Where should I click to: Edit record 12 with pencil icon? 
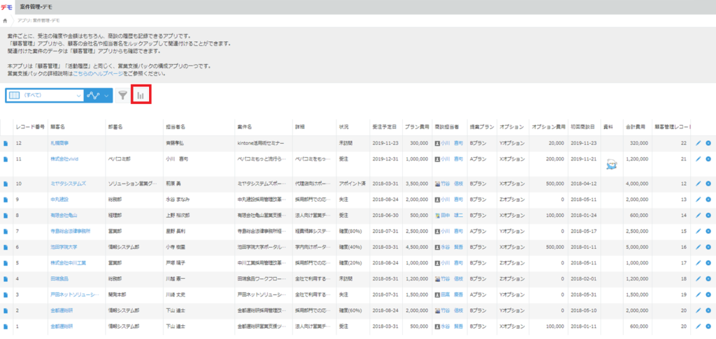pyautogui.click(x=698, y=143)
